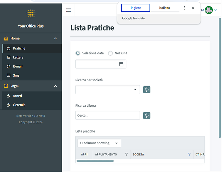Open Arneri under Legal
Screen dimensions: 222x172
point(32,96)
